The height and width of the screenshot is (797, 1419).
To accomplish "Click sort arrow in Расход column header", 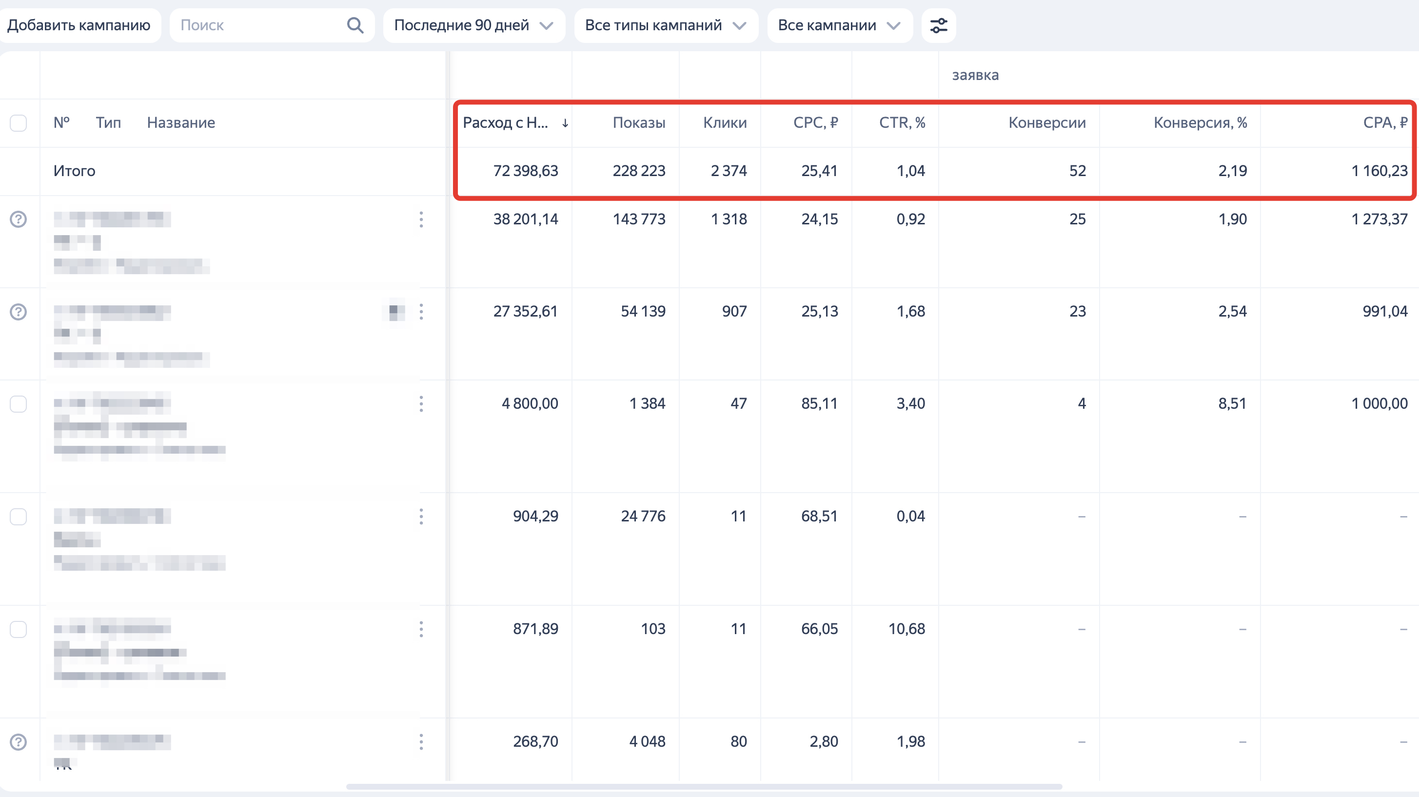I will [565, 123].
